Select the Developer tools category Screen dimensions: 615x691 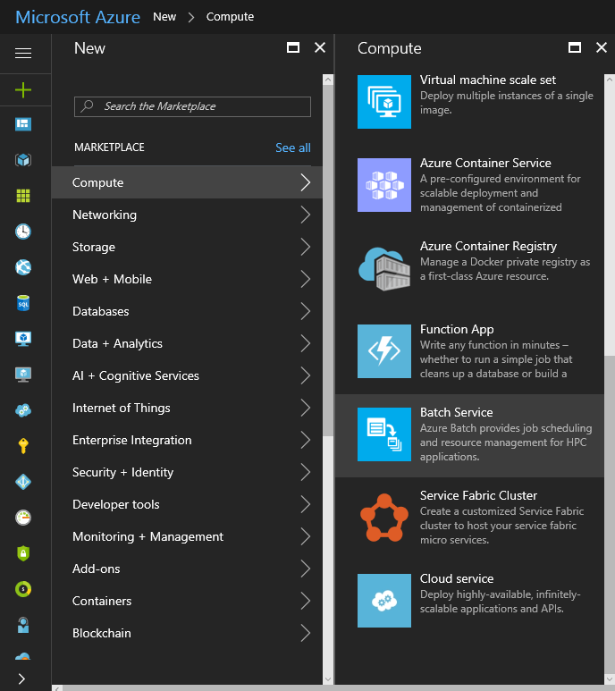187,504
